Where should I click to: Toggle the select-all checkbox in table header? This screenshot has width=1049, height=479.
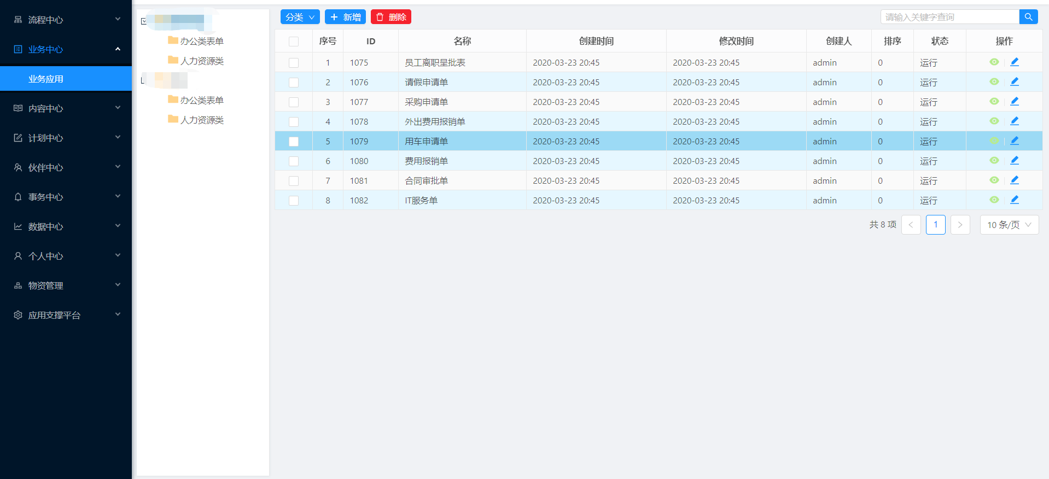294,42
